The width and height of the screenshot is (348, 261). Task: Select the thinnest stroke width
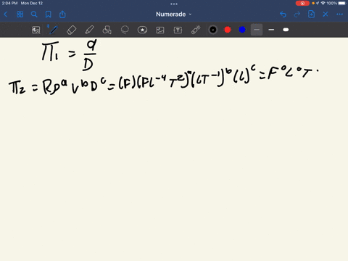pyautogui.click(x=257, y=30)
